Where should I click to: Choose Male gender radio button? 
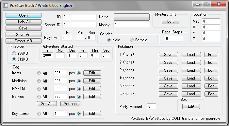[109, 40]
